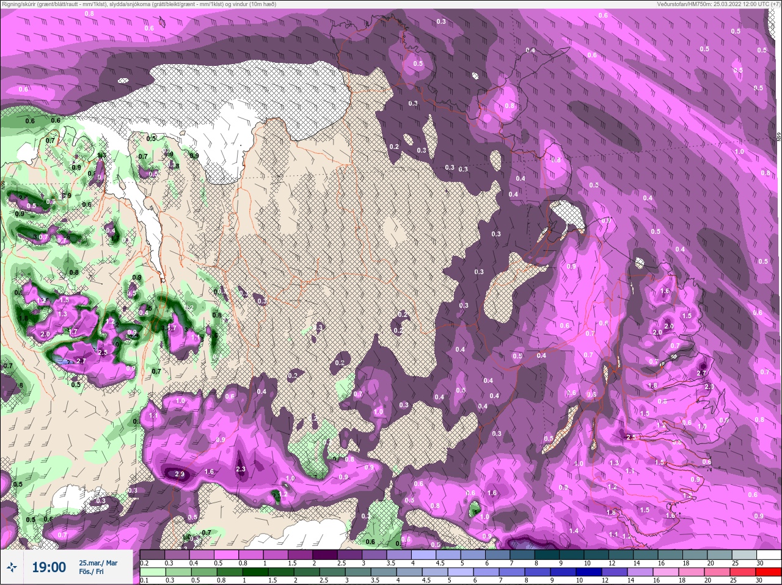
Task: Click the date label 25.mar./ Mar Fös./ Fri
Action: pos(98,567)
